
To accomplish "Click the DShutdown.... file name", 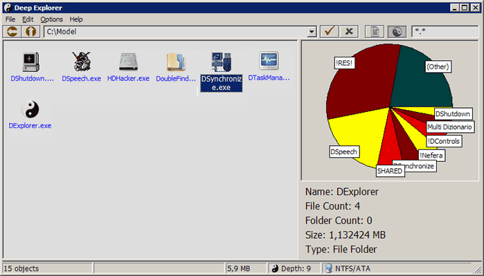I will pyautogui.click(x=32, y=79).
